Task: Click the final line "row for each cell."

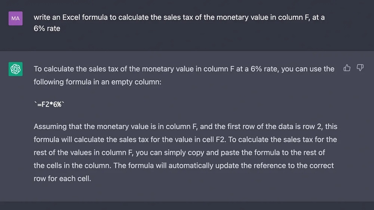Action: (x=62, y=178)
